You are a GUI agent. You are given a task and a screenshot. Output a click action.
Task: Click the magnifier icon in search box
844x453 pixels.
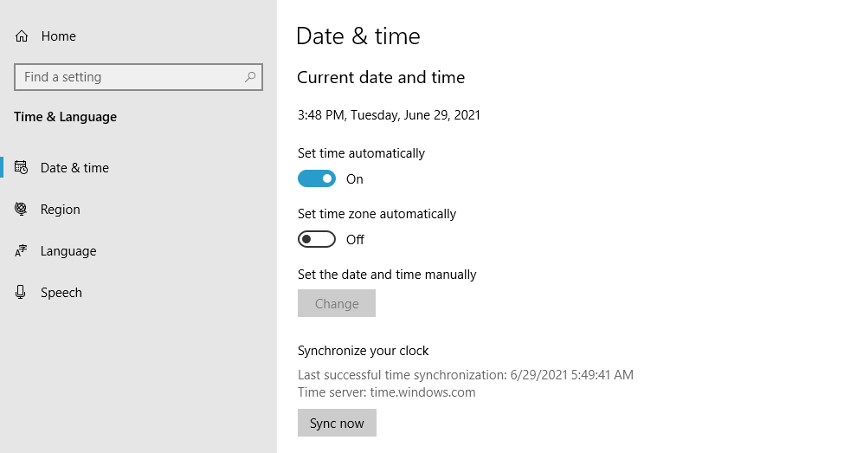(x=250, y=77)
